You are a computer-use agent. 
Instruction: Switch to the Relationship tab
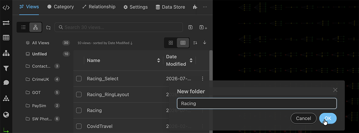99,7
